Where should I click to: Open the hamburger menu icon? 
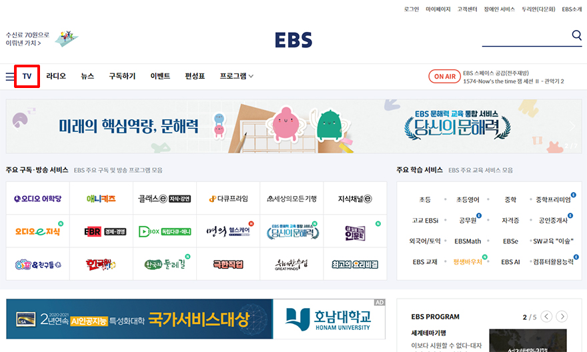(x=10, y=76)
